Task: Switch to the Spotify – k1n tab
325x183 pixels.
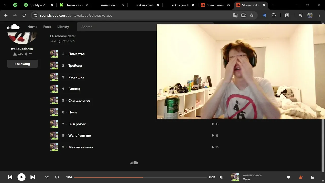Action: coord(39,5)
